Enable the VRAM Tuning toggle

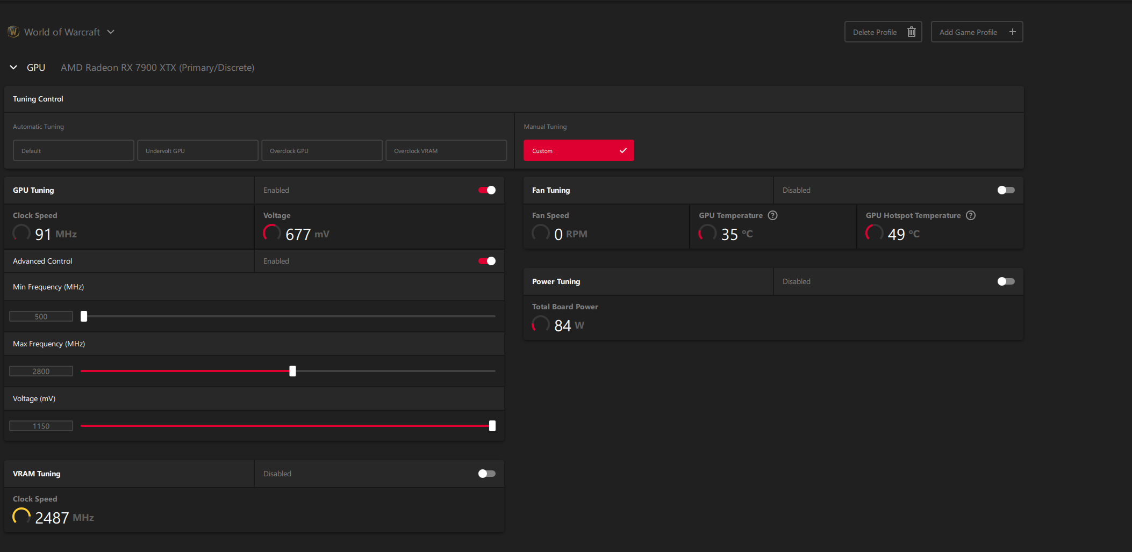point(487,474)
